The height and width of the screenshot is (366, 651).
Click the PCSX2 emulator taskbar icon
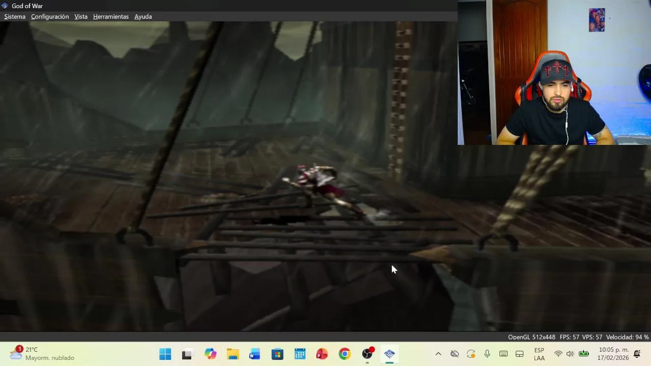(390, 354)
